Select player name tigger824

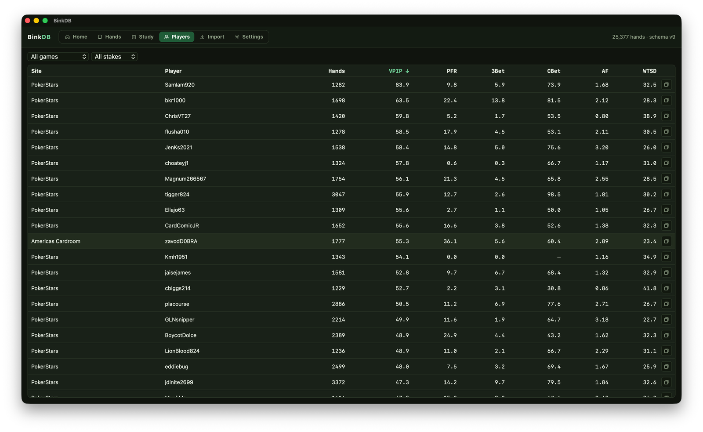pyautogui.click(x=177, y=194)
